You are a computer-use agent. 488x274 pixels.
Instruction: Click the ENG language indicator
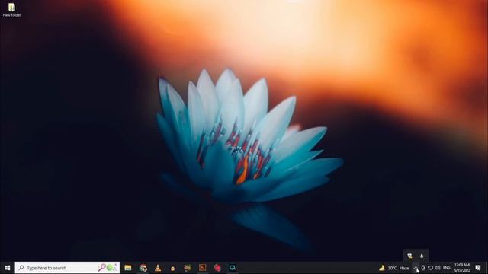click(x=447, y=268)
